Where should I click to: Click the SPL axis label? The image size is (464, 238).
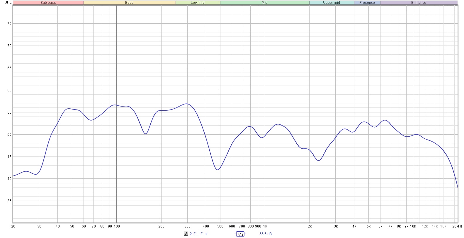point(8,2)
